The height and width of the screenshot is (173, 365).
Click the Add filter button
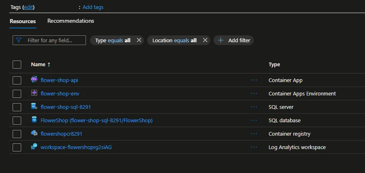tap(234, 40)
